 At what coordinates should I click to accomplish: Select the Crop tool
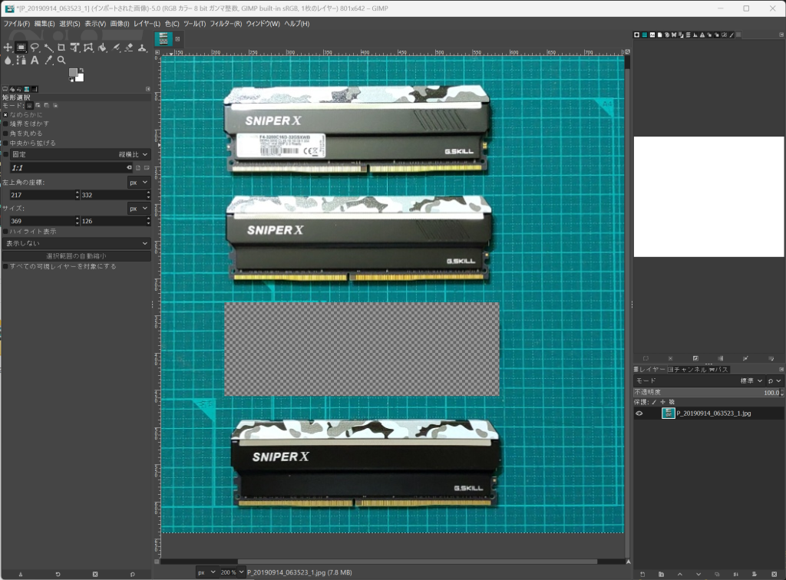(x=61, y=48)
